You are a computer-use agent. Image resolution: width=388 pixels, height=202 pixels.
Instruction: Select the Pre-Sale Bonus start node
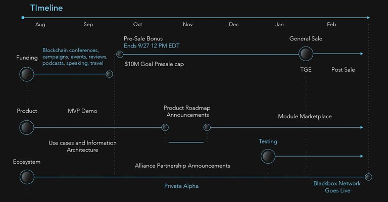(x=120, y=55)
